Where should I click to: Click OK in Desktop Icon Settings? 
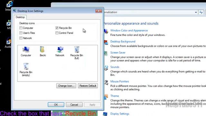pos(56,104)
